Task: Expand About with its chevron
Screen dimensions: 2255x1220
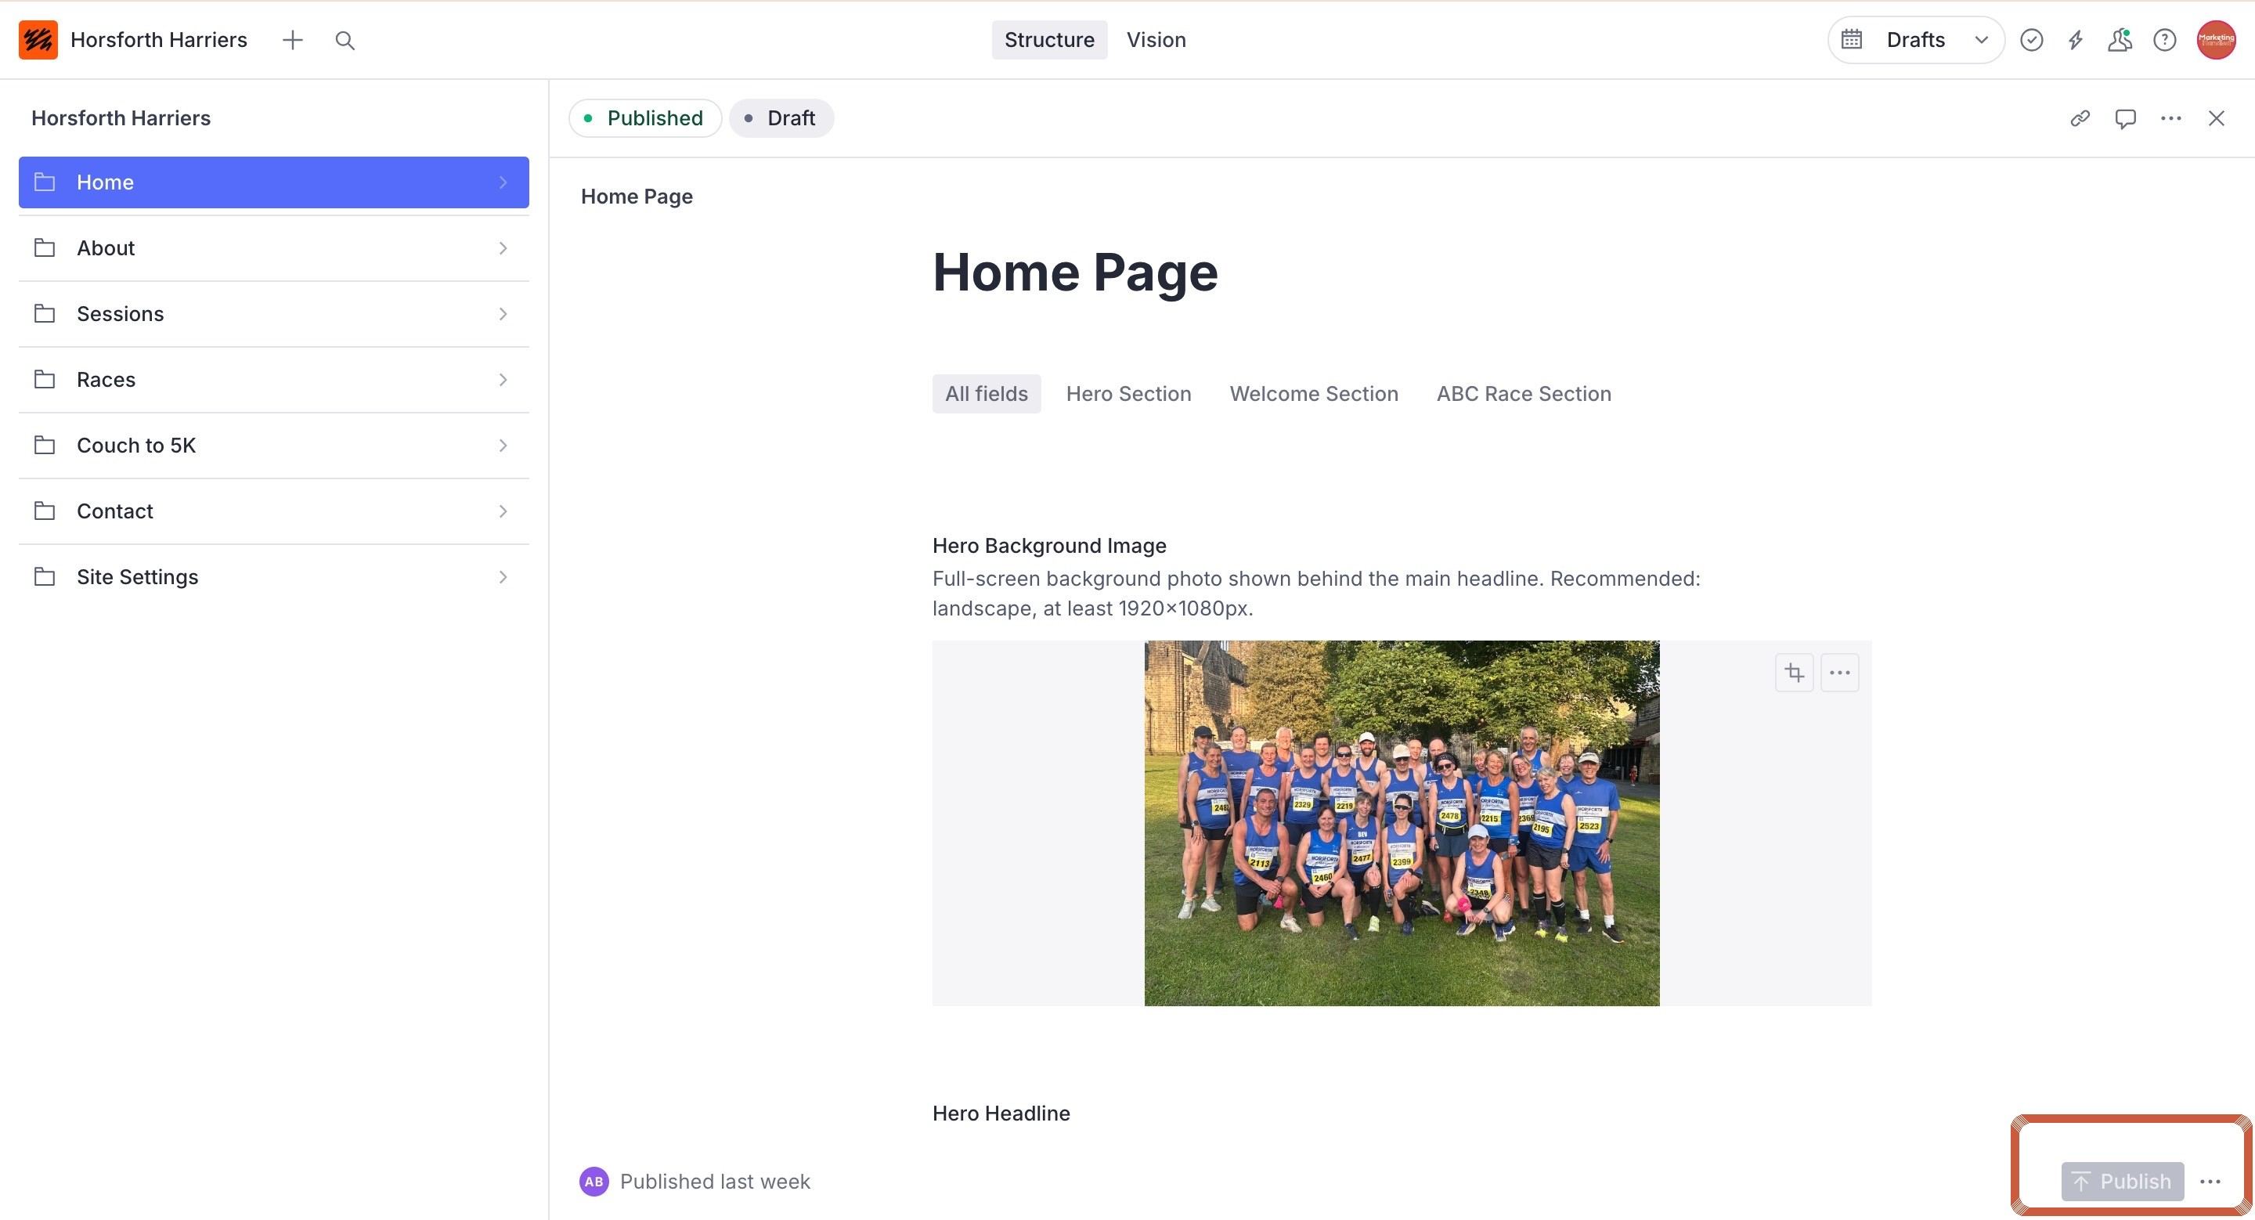Action: coord(503,247)
